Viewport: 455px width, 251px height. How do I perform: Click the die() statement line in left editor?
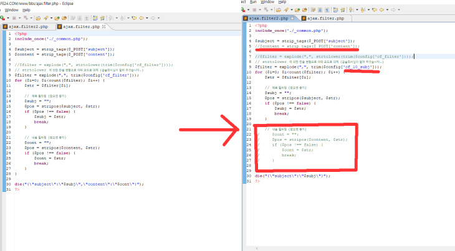pyautogui.click(x=81, y=184)
